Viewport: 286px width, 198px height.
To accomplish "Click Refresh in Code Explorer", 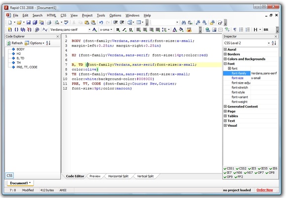I will 15,43.
